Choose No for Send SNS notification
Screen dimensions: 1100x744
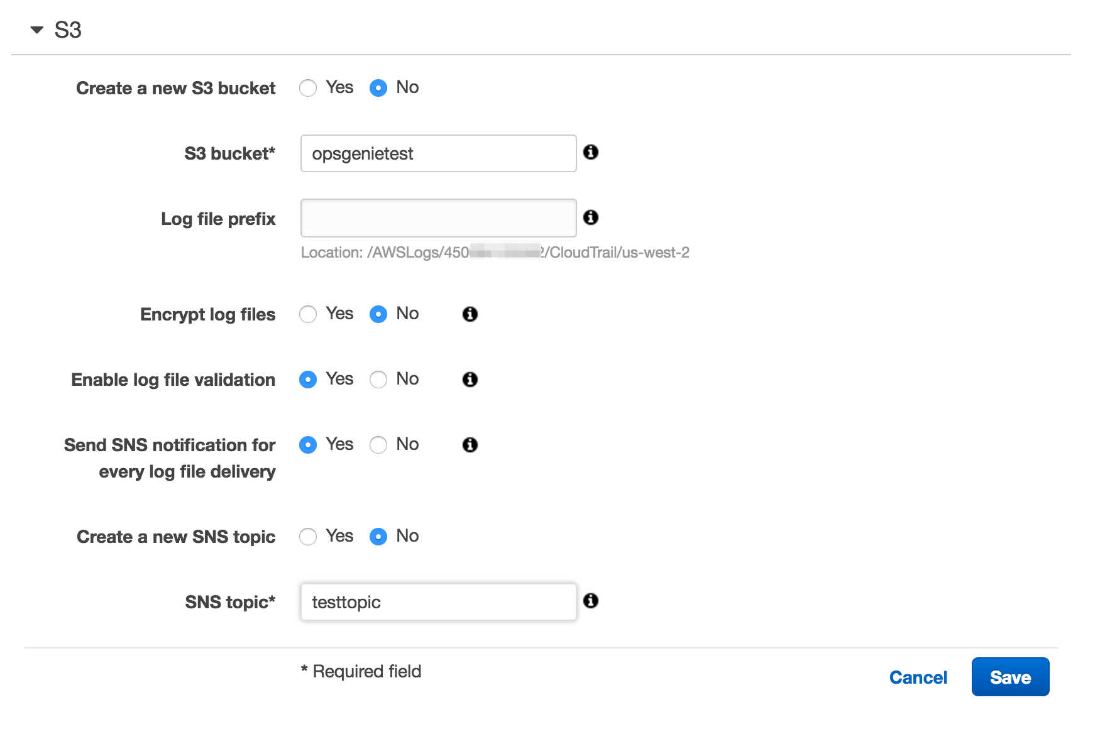click(378, 445)
